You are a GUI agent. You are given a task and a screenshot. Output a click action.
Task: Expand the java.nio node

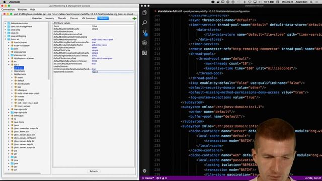pyautogui.click(x=6, y=33)
